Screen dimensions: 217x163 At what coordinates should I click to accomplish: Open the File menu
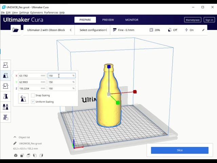pyautogui.click(x=3, y=13)
